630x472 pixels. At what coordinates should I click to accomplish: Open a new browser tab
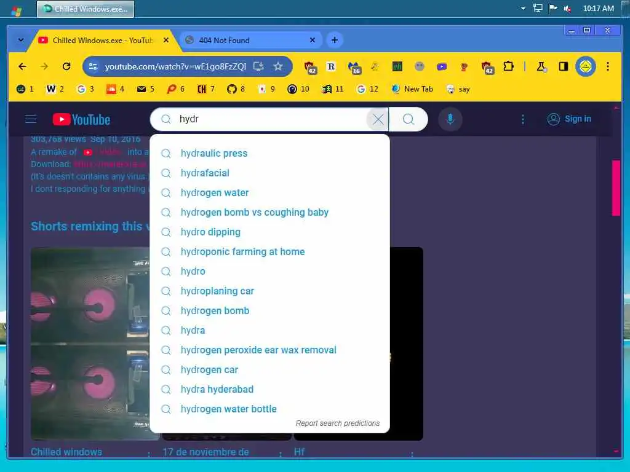[x=334, y=40]
